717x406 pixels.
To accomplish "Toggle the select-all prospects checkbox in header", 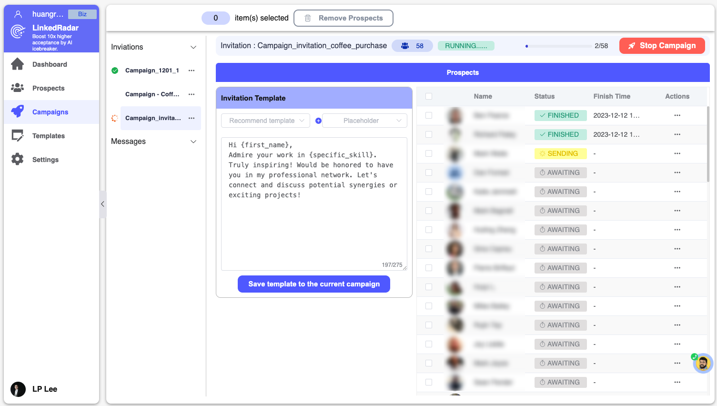I will click(x=429, y=96).
